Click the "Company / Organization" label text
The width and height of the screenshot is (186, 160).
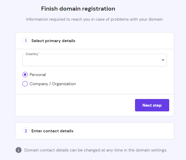[x=53, y=84]
